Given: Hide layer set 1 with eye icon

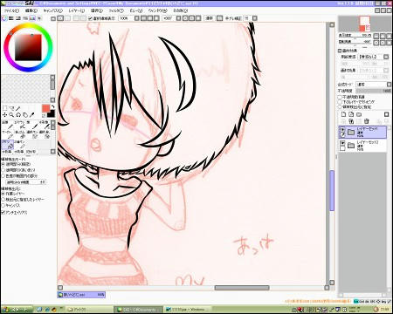Looking at the screenshot, I should (342, 129).
